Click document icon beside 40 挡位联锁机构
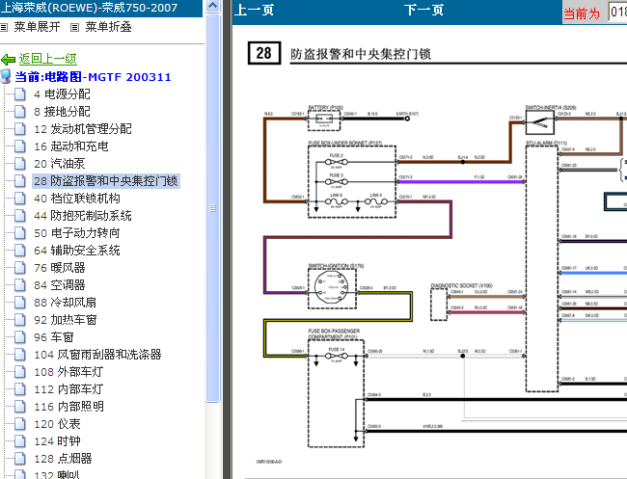 pos(20,199)
